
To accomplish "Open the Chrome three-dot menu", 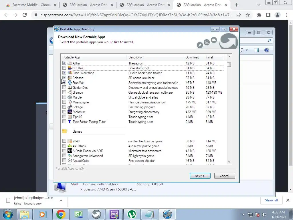I will 287,15.
